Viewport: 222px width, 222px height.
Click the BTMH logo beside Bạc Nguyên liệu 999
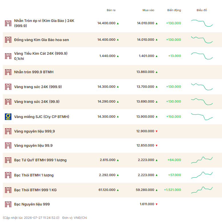8,204
